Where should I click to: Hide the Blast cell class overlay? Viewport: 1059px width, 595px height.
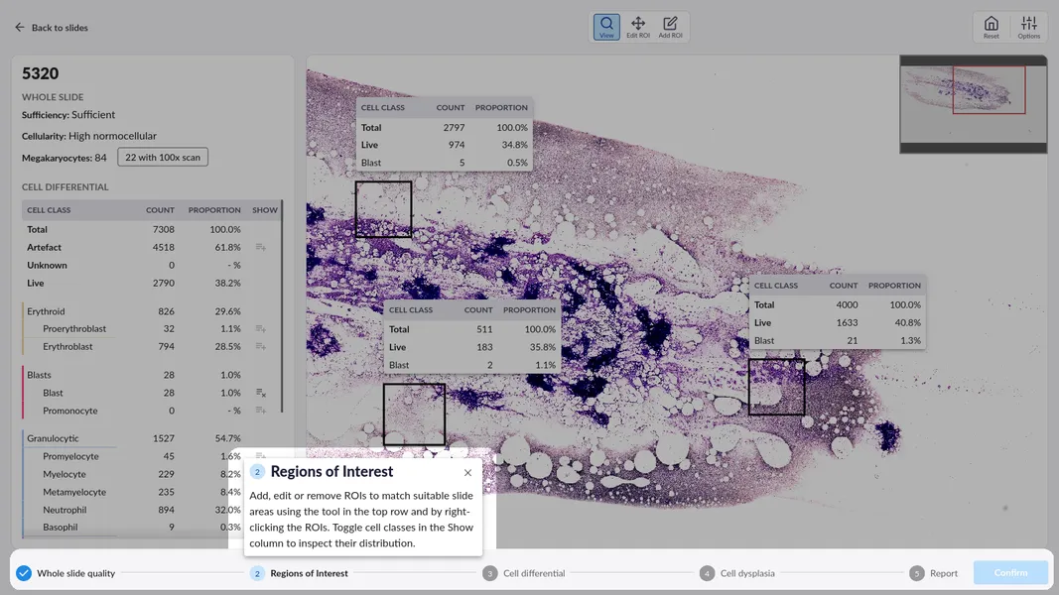pyautogui.click(x=260, y=393)
